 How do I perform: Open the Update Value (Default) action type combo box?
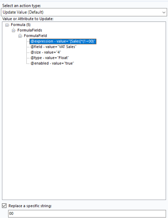84,12
